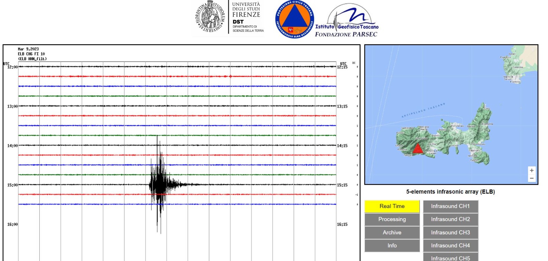This screenshot has width=548, height=261.
Task: Click the Protezione Civile Toscana triangle logo
Action: click(294, 19)
